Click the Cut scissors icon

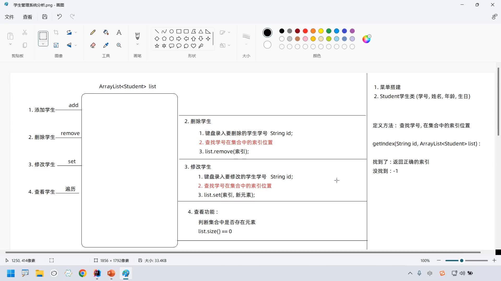tap(25, 32)
